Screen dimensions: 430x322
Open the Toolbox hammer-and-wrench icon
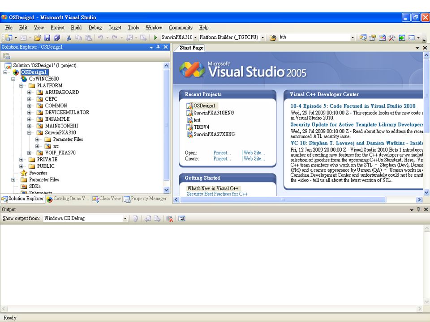click(391, 38)
